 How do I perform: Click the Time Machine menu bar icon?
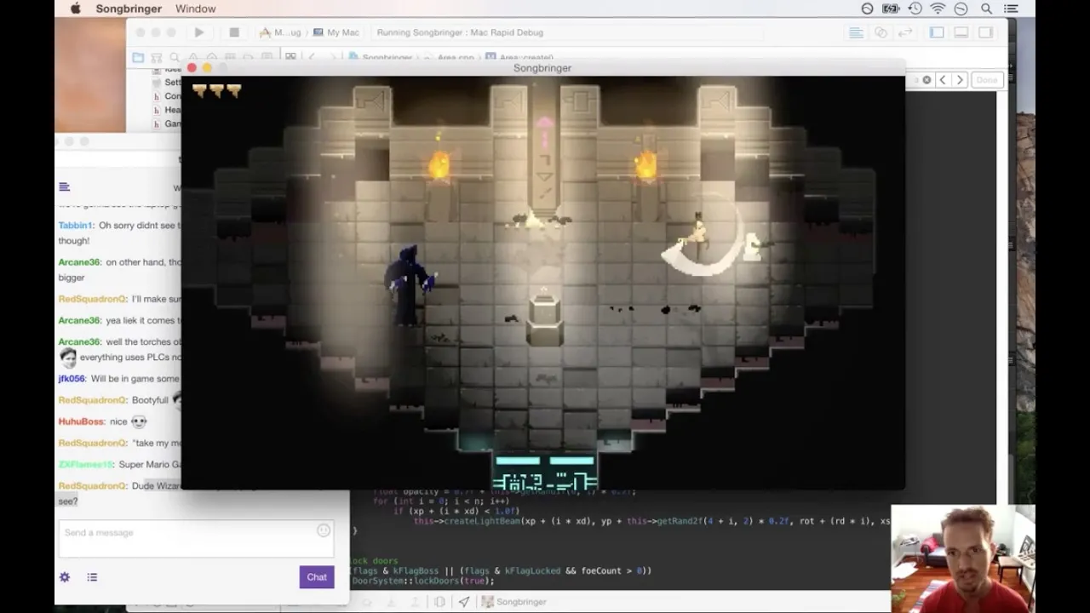(915, 9)
